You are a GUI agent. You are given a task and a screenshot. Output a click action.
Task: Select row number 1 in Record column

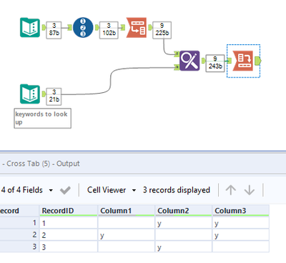point(19,223)
